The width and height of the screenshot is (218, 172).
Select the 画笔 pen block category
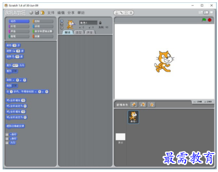coord(19,36)
